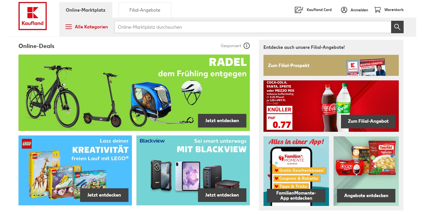The height and width of the screenshot is (215, 423).
Task: Expand the Alle Kategorien menu
Action: point(87,27)
